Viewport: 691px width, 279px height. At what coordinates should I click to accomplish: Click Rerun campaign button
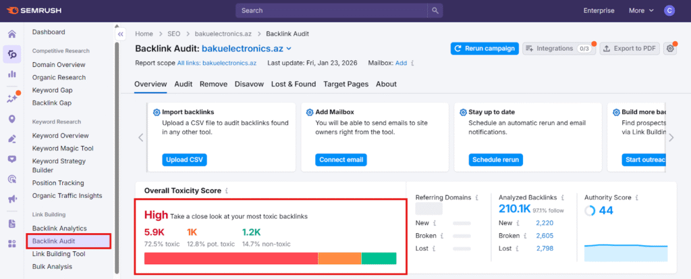[x=485, y=49]
